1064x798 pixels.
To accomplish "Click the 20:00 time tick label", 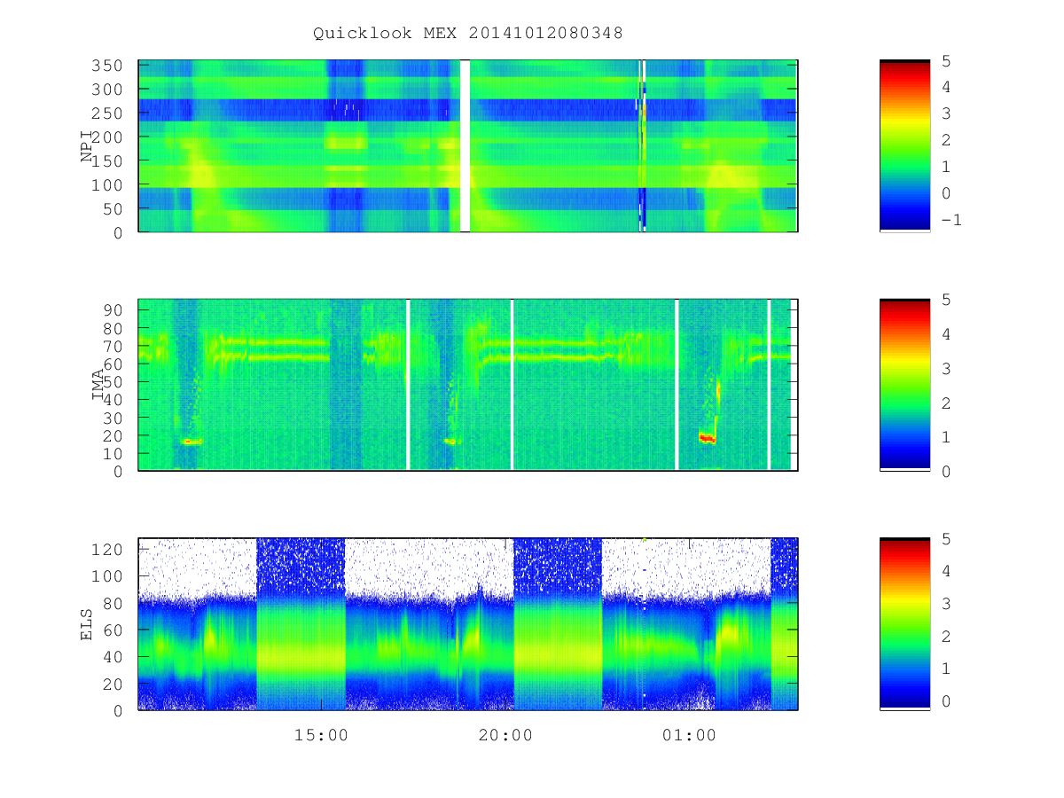I will (505, 735).
